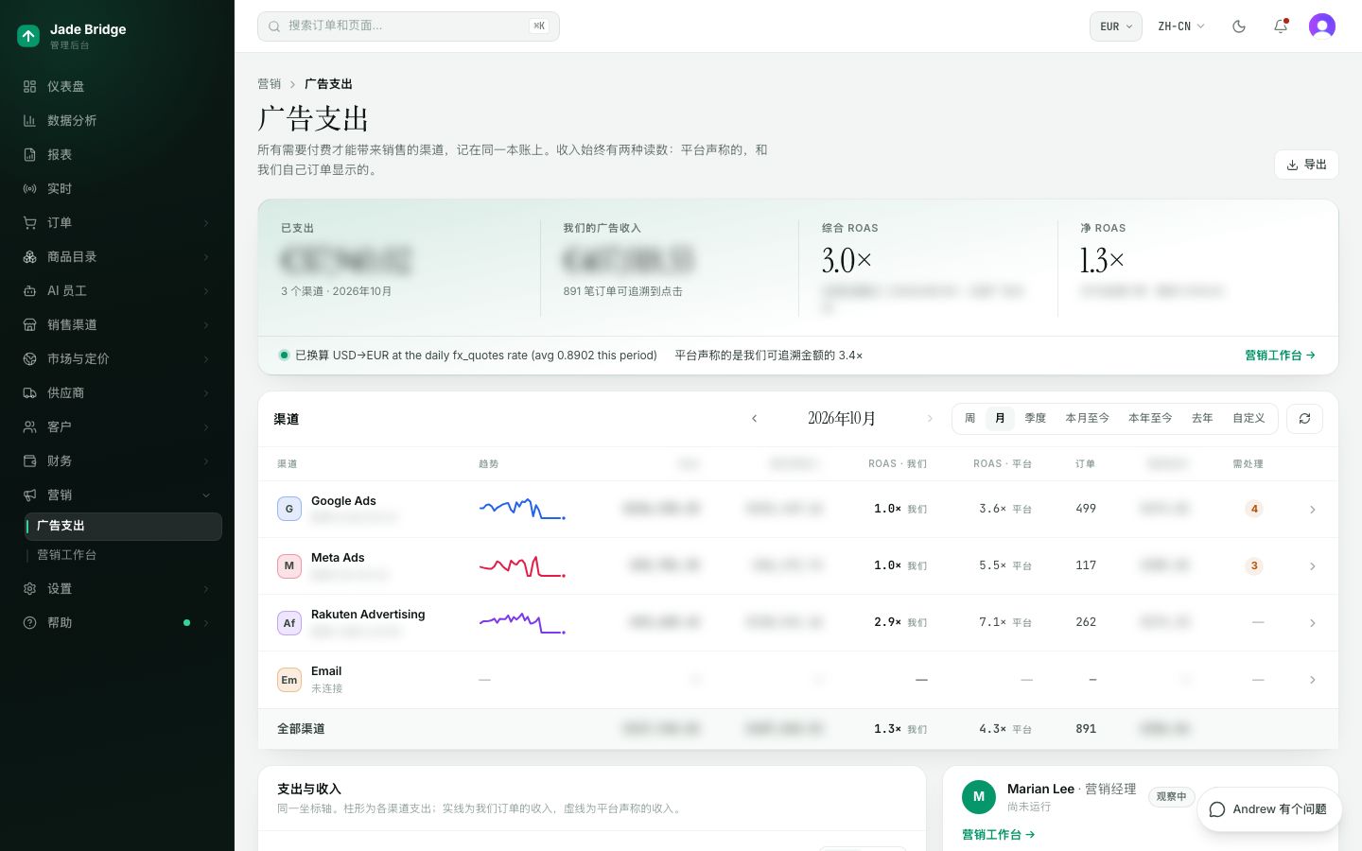Open Andrew 有个问题 chat button
1362x851 pixels.
tap(1269, 809)
